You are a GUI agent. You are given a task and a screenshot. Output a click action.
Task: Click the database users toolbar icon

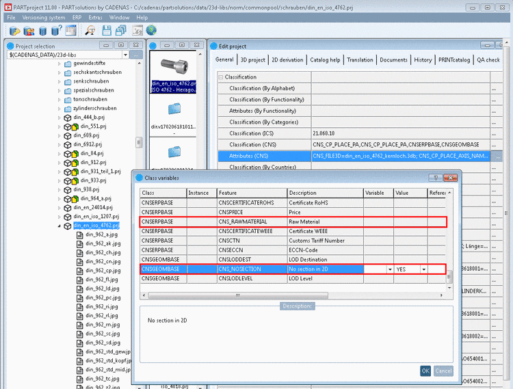pos(29,30)
